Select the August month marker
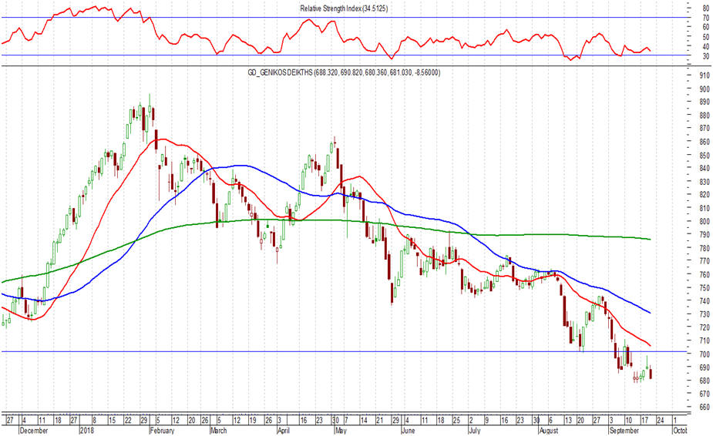The image size is (713, 436). pos(548,430)
